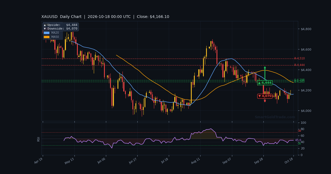Click the MA20 blue legend swatch

47,33
